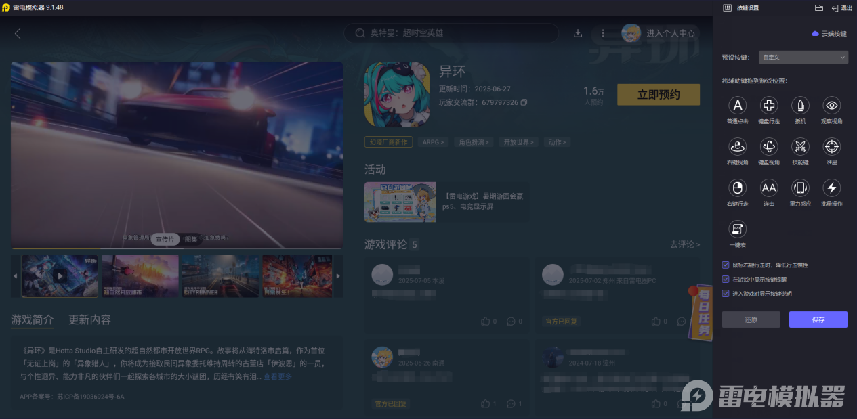Viewport: 857px width, 419px height.
Task: Click the 保存 save button
Action: click(818, 319)
